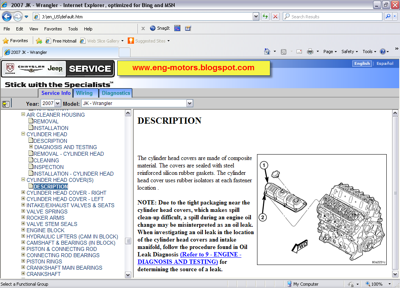Close the SnagIt toolbar with X
The image size is (400, 288).
[x=143, y=28]
